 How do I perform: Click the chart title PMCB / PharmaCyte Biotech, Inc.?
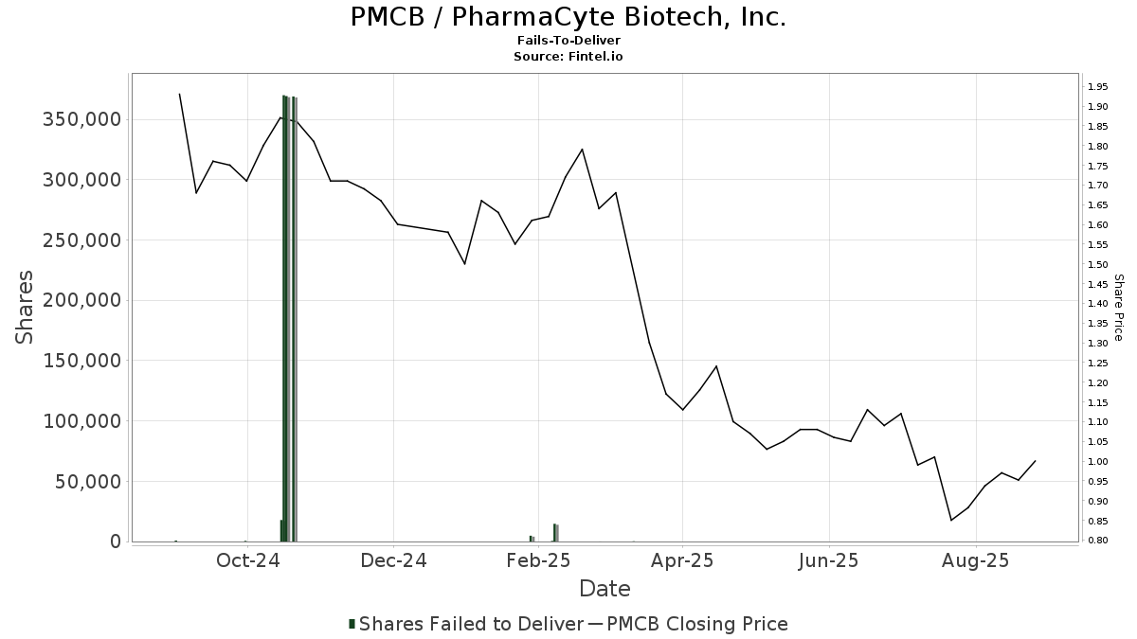pos(568,17)
